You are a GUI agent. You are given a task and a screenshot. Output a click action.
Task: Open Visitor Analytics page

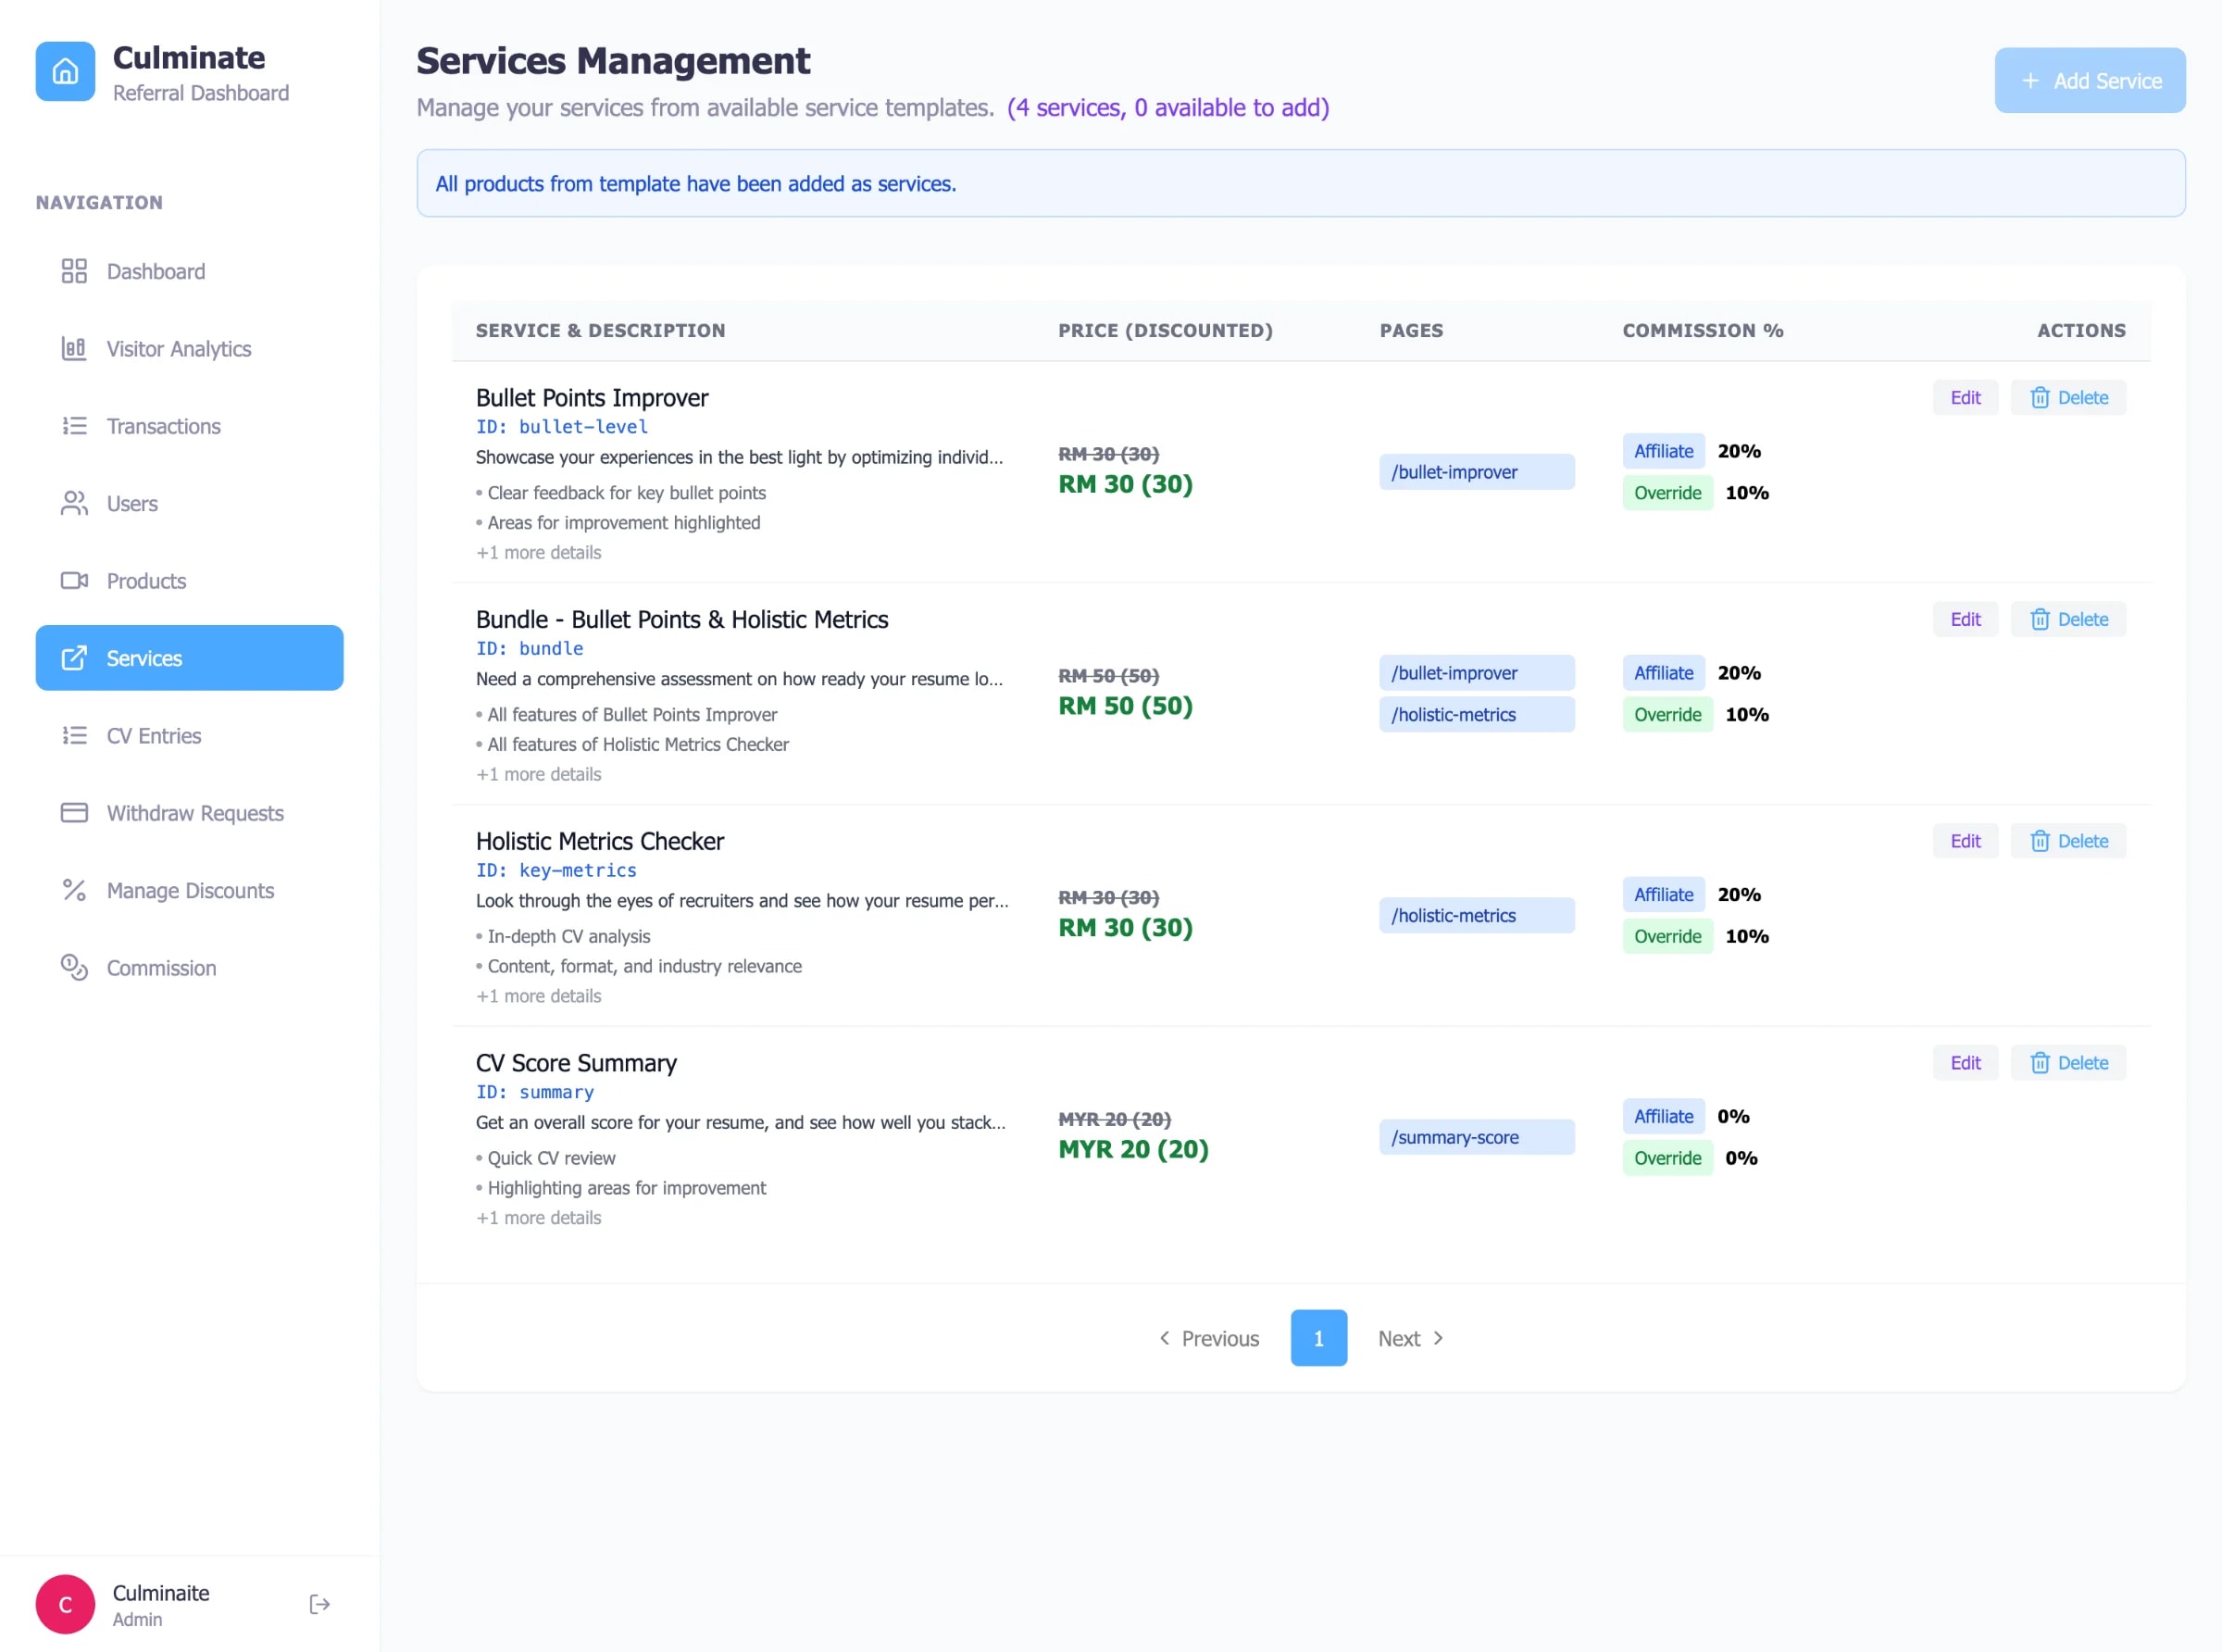click(190, 348)
